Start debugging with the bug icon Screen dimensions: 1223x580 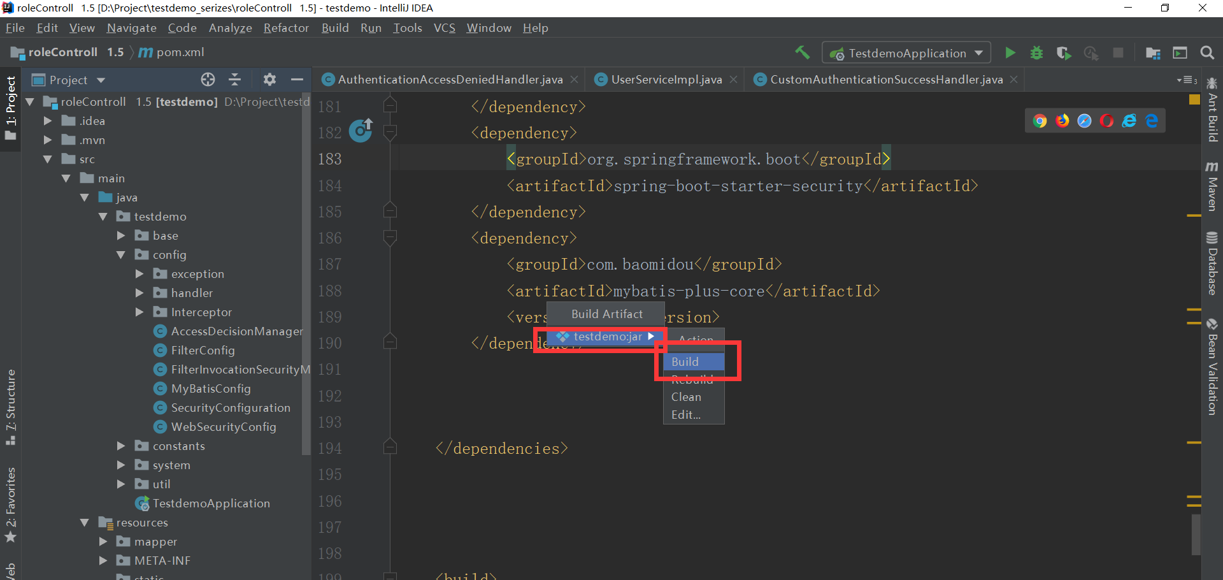(x=1037, y=53)
